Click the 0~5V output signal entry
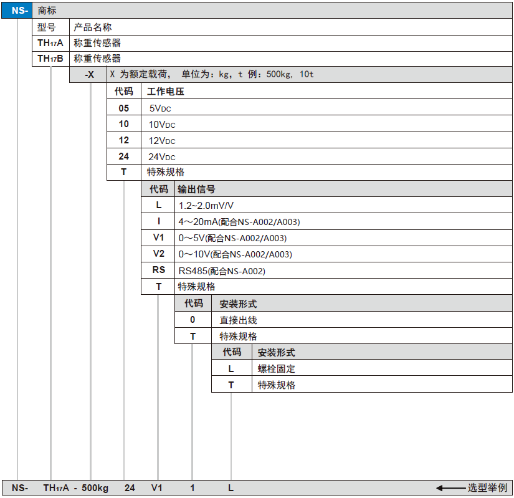This screenshot has height=498, width=514. point(232,238)
